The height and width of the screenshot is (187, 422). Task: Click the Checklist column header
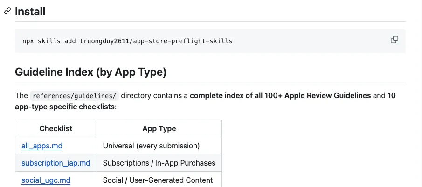56,128
